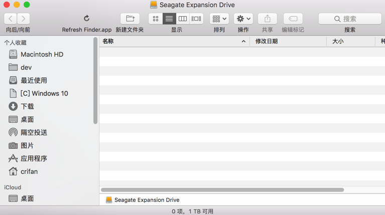Click the sidebar vertical scrollbar
385x215 pixels.
point(95,80)
